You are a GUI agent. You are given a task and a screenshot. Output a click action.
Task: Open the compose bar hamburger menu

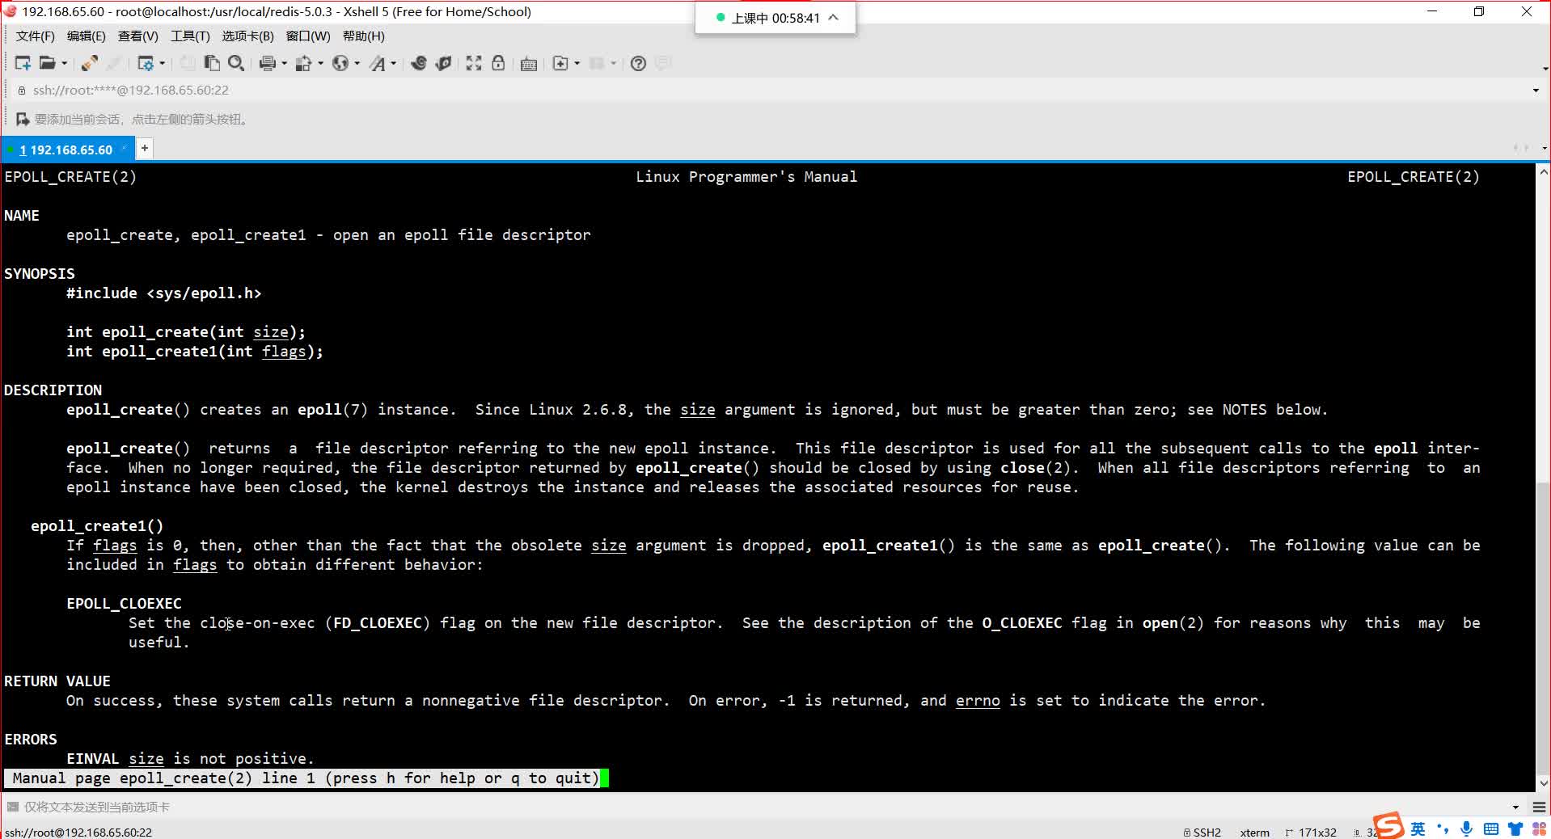coord(1539,807)
